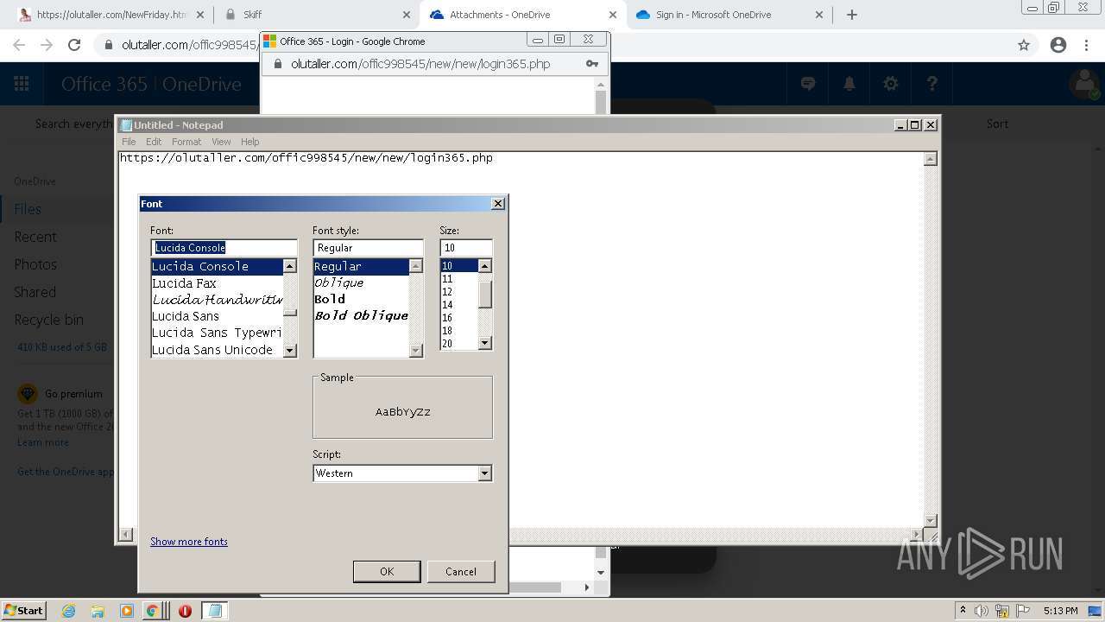Open the Chrome profile icon
This screenshot has height=622, width=1105.
point(1058,45)
